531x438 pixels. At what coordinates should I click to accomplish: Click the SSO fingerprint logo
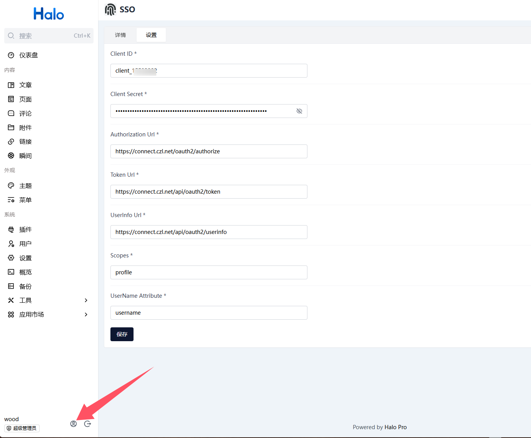110,10
